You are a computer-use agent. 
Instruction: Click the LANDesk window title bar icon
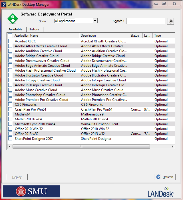coord(4,5)
